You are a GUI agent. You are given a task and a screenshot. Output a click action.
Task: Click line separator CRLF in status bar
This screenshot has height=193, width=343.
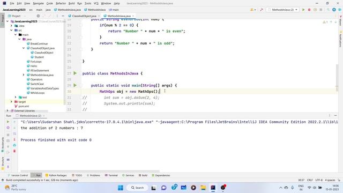click(x=310, y=180)
